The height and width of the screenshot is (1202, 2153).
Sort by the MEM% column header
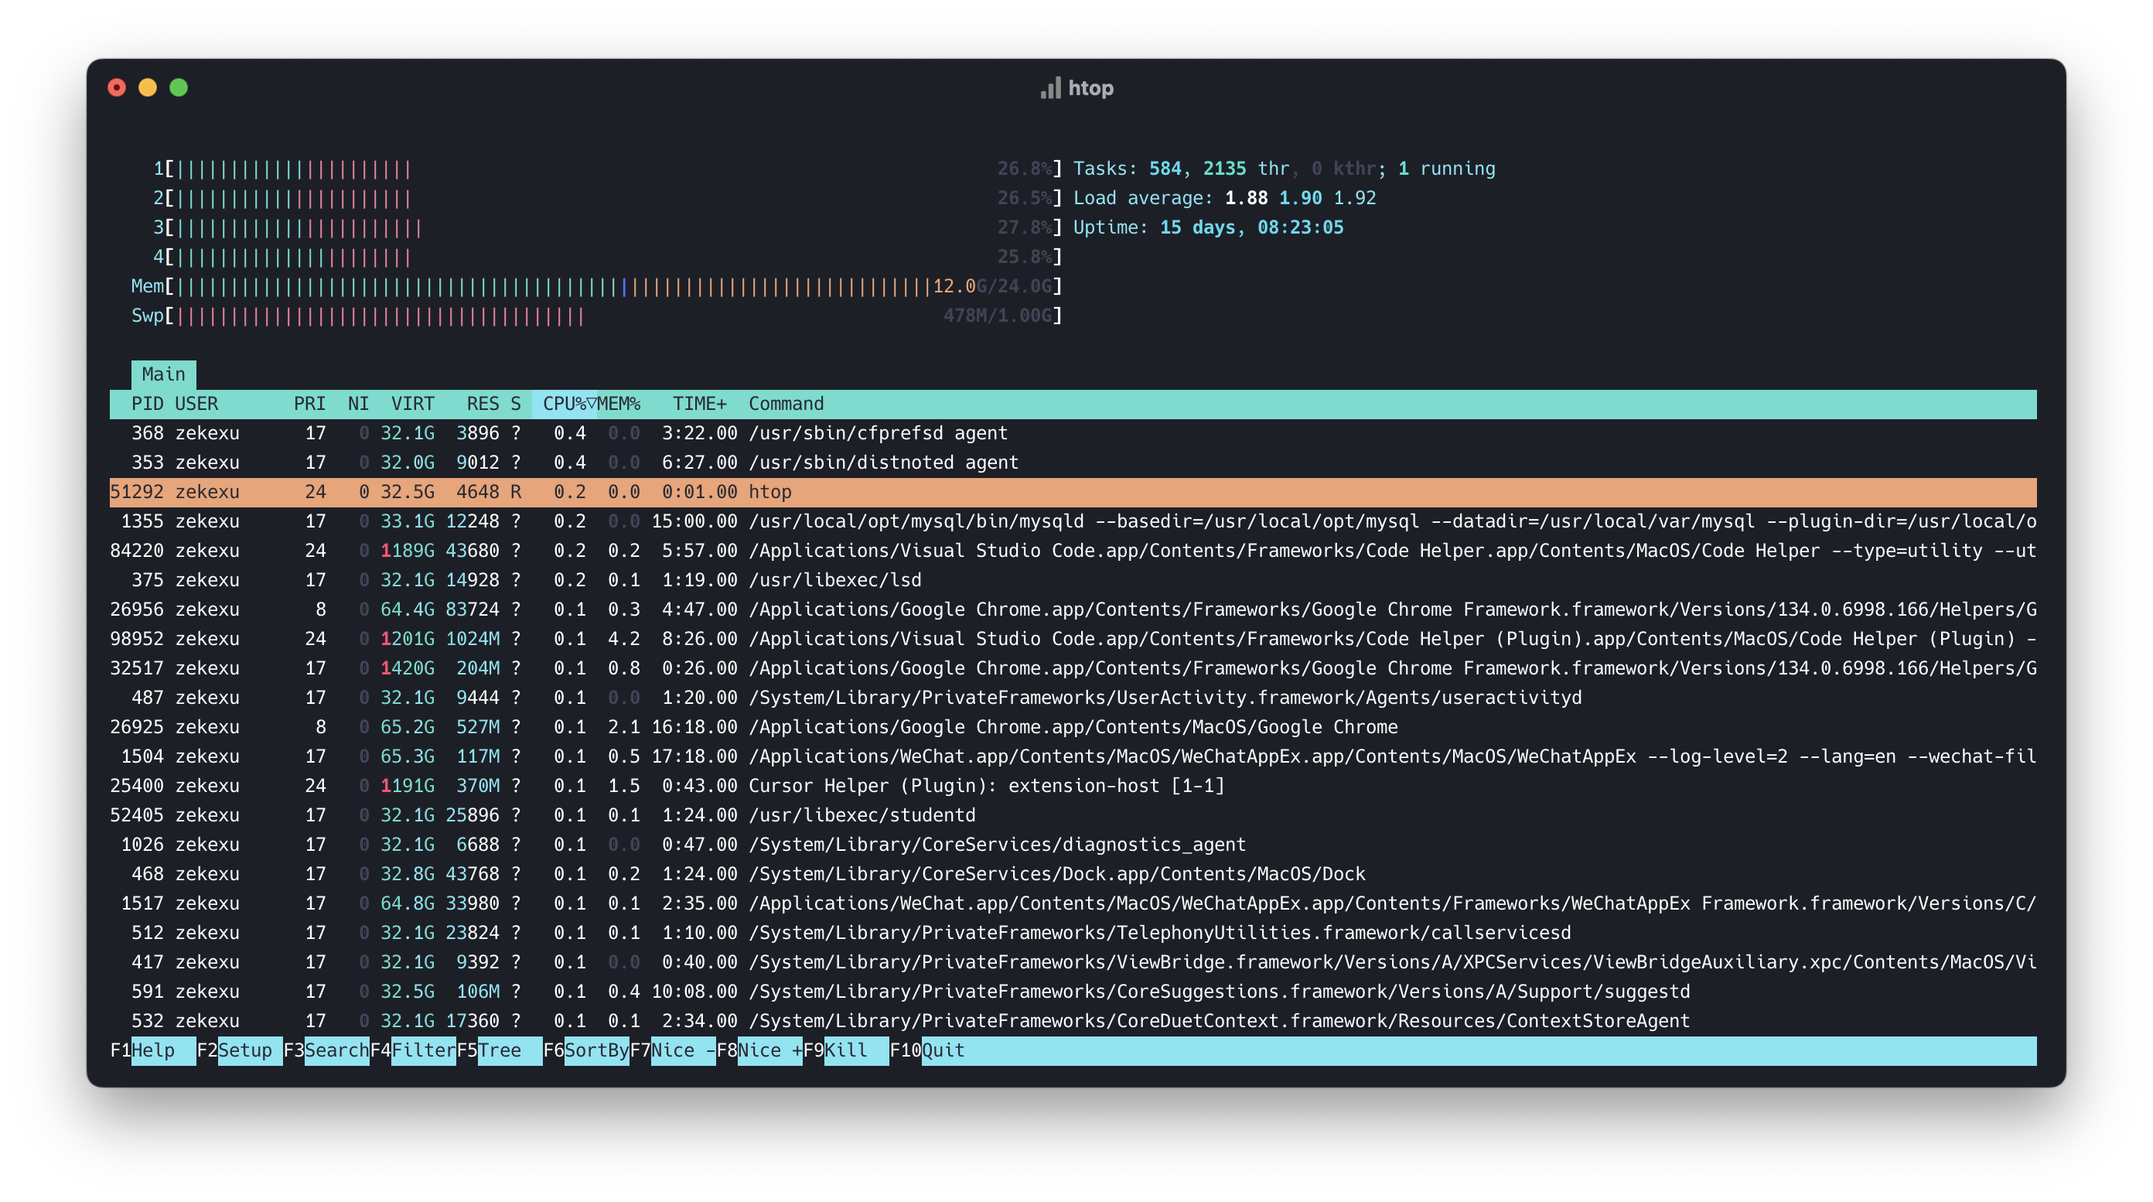click(x=619, y=404)
